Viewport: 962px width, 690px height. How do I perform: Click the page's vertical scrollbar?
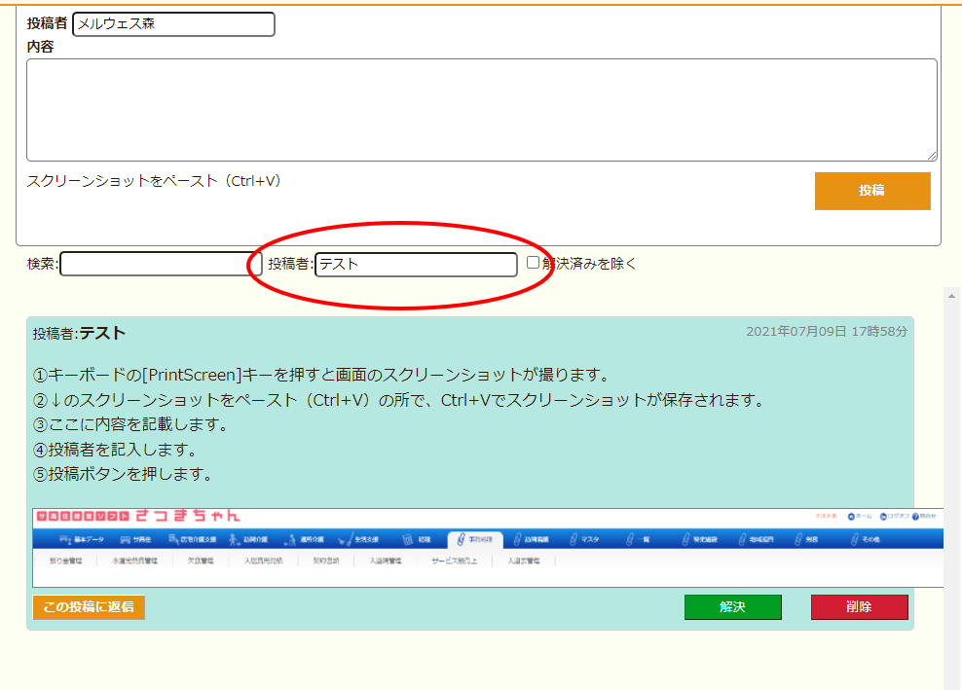pos(952,487)
